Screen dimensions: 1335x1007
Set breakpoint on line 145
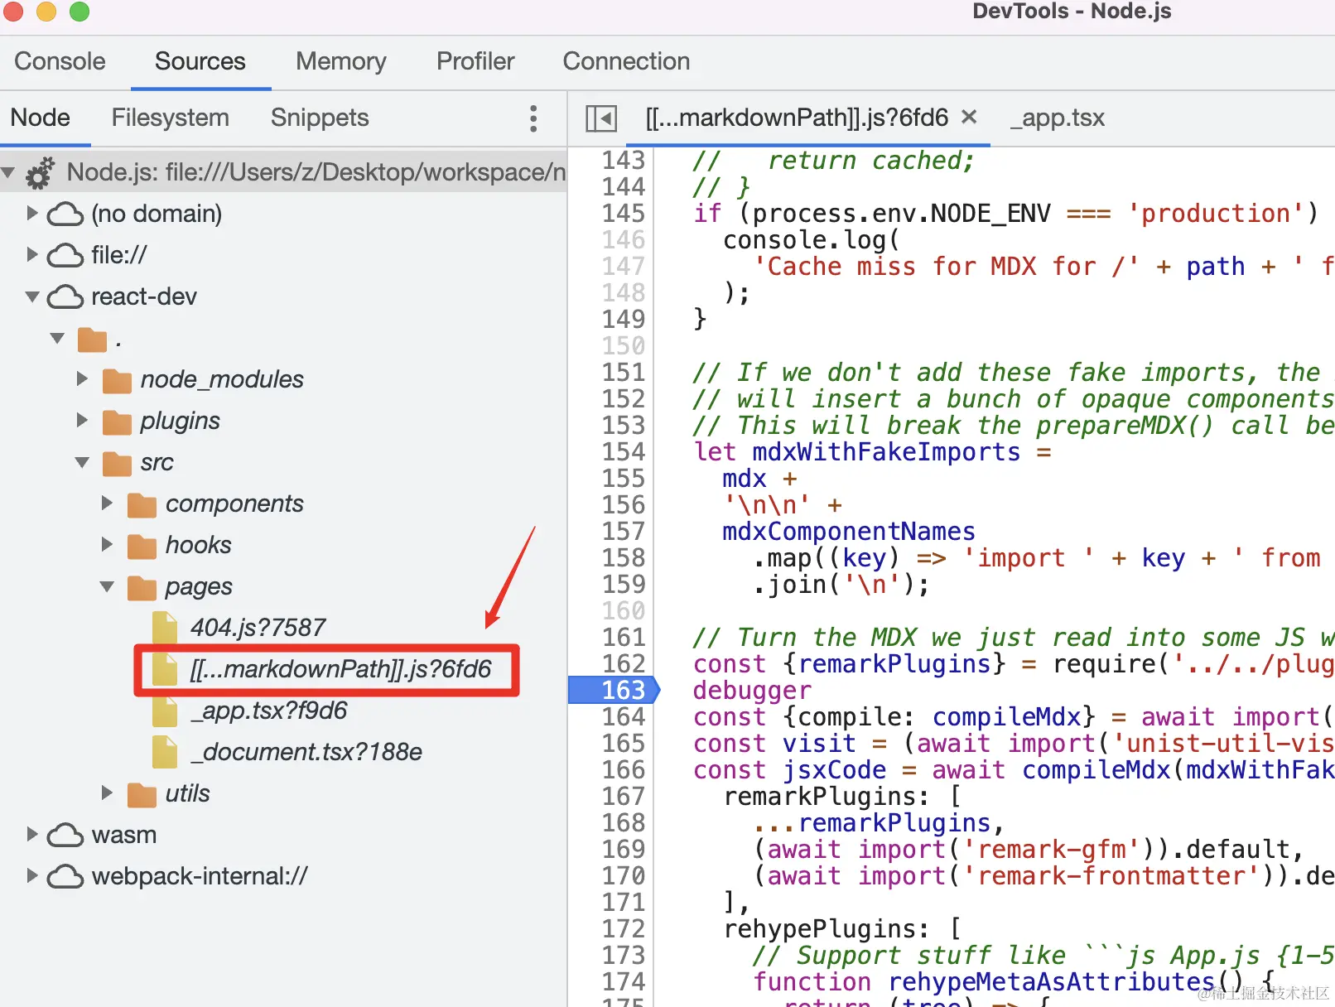click(623, 213)
